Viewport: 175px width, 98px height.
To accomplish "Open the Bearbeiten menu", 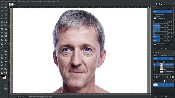I will (8, 1).
